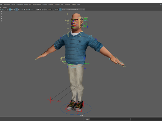Open the Mesh Display menu
The width and height of the screenshot is (162, 121).
[37, 4]
